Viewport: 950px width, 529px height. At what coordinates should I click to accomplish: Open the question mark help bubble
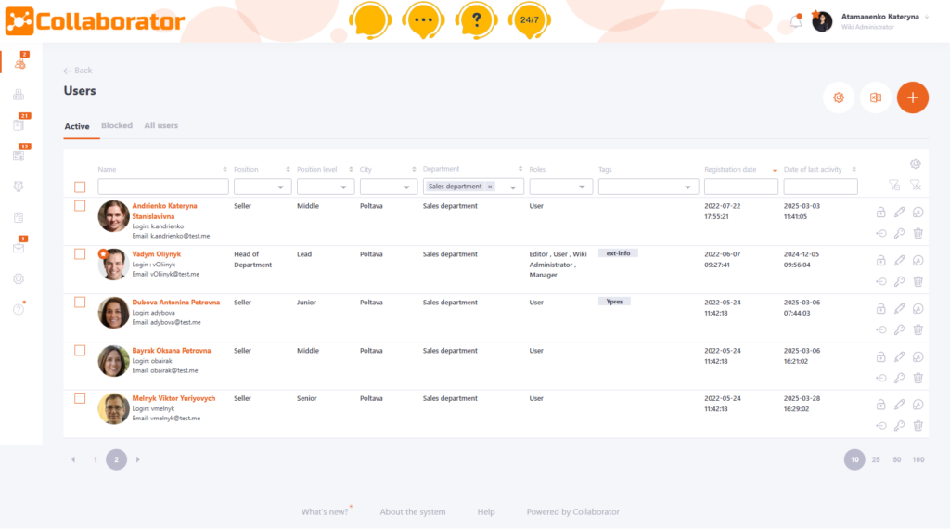point(476,20)
